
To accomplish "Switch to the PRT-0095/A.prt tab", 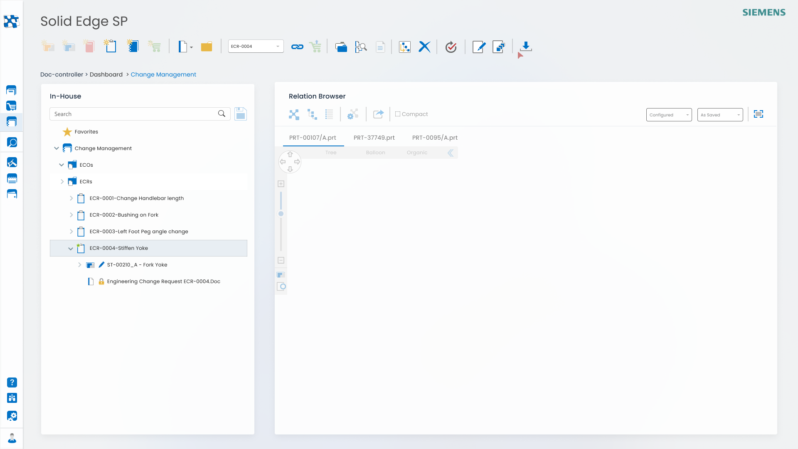I will (435, 138).
